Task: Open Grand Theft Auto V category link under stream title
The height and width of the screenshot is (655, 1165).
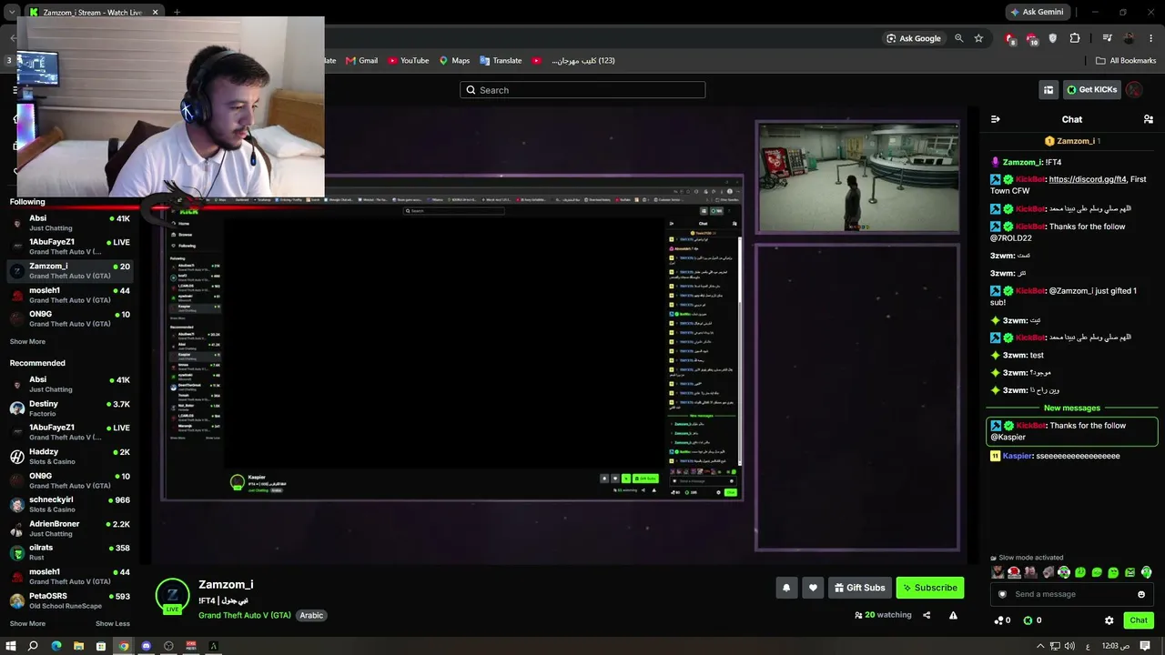Action: tap(245, 615)
